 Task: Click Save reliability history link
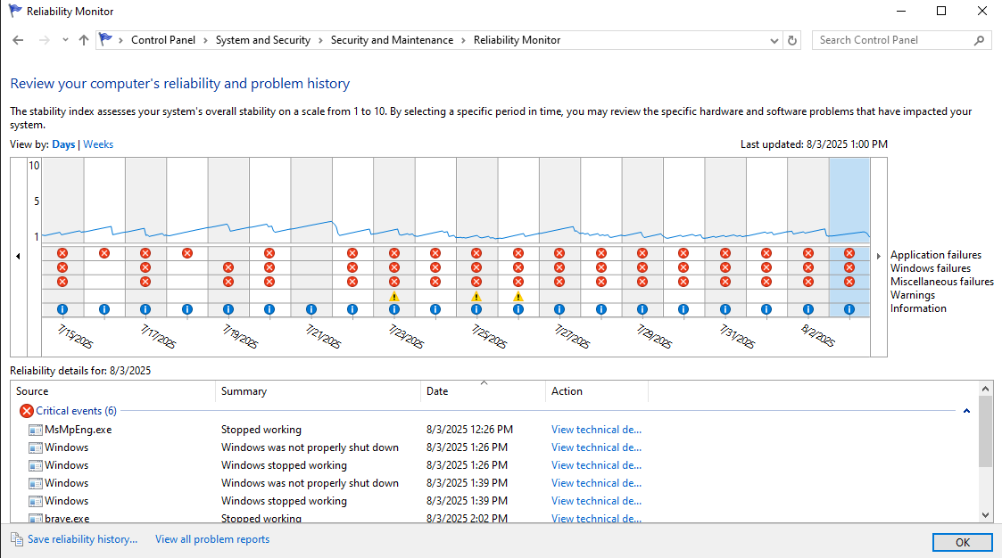click(x=82, y=538)
